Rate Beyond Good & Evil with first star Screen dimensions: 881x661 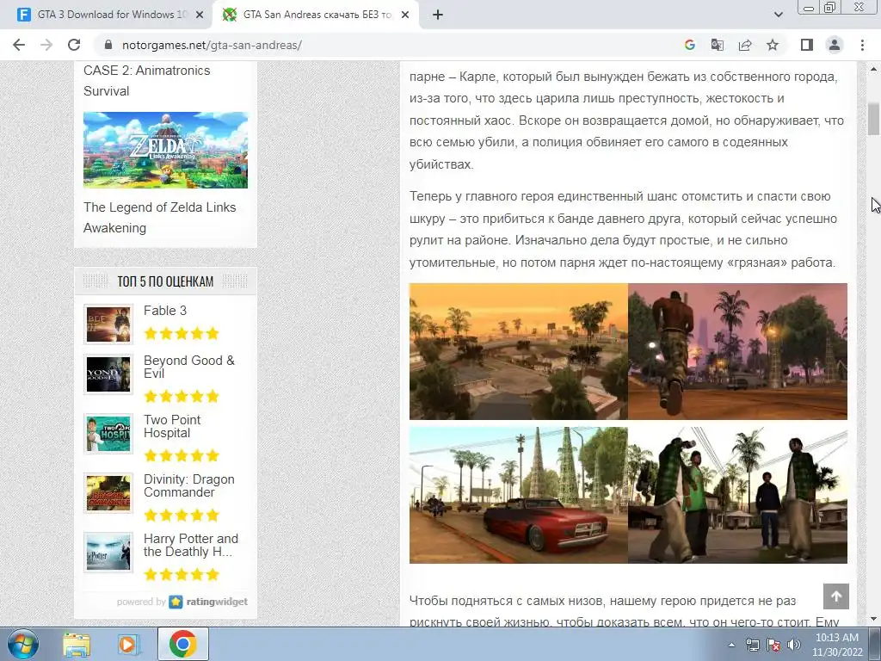point(150,396)
